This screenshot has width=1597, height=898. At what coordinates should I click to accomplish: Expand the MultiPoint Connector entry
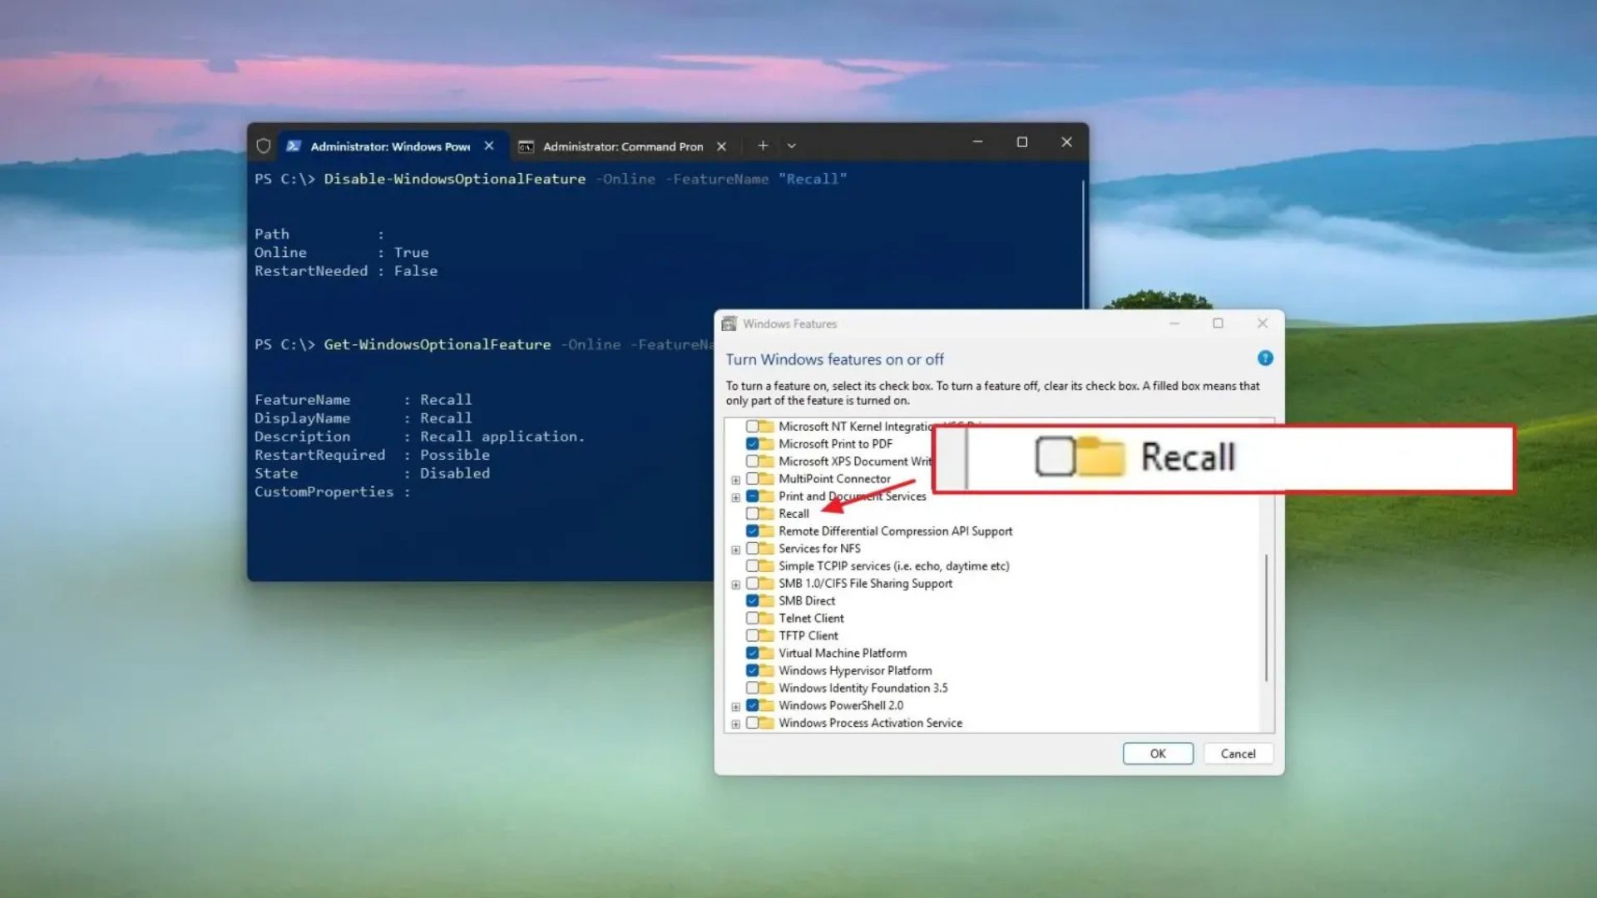(x=735, y=478)
